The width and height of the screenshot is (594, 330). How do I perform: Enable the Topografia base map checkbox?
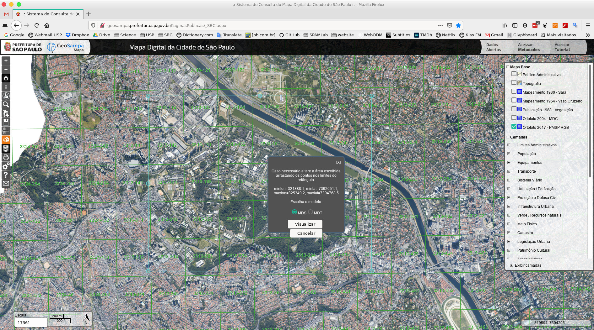click(514, 83)
